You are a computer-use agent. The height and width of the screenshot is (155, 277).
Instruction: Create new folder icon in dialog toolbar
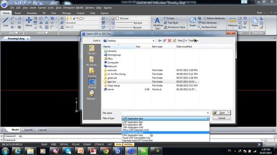pos(174,40)
